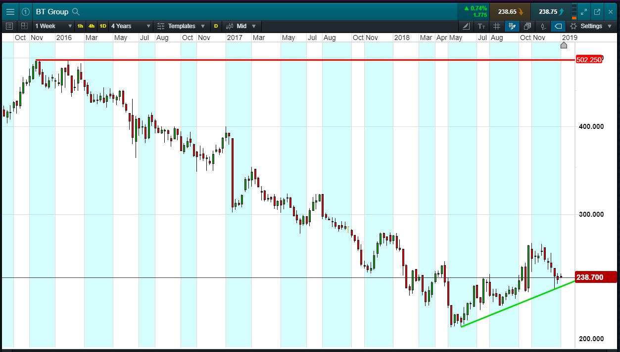This screenshot has height=352, width=620.
Task: Click the current price label 238.700
Action: [596, 277]
